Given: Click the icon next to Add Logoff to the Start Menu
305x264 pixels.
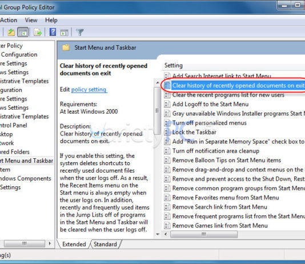Looking at the screenshot, I should 167,104.
